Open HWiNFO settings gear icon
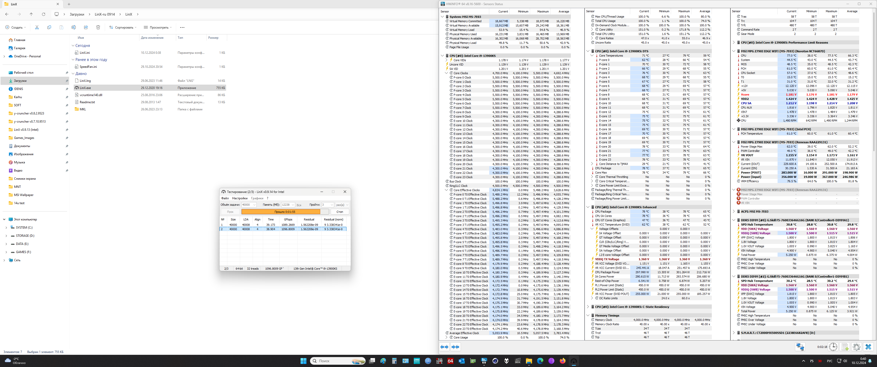Image resolution: width=877 pixels, height=367 pixels. click(x=857, y=347)
